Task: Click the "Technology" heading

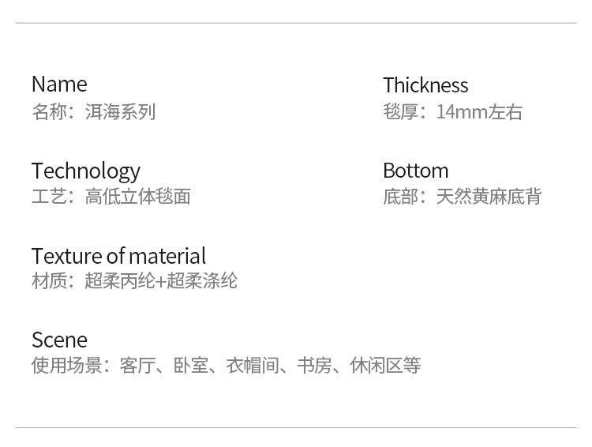Action: pyautogui.click(x=86, y=171)
